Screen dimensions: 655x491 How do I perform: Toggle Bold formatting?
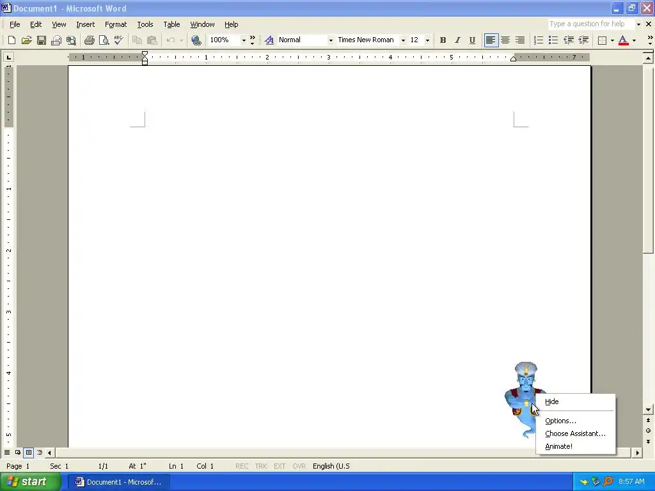(x=443, y=40)
